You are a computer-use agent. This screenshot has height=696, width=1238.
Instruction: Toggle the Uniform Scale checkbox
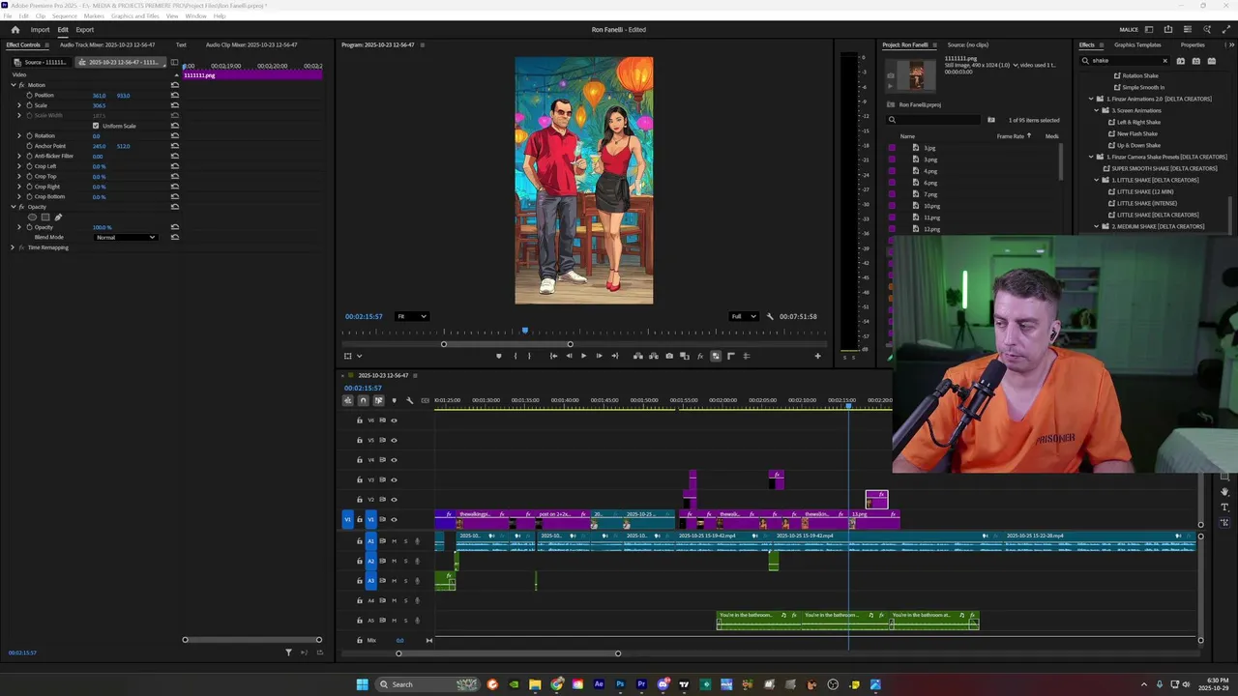coord(96,126)
